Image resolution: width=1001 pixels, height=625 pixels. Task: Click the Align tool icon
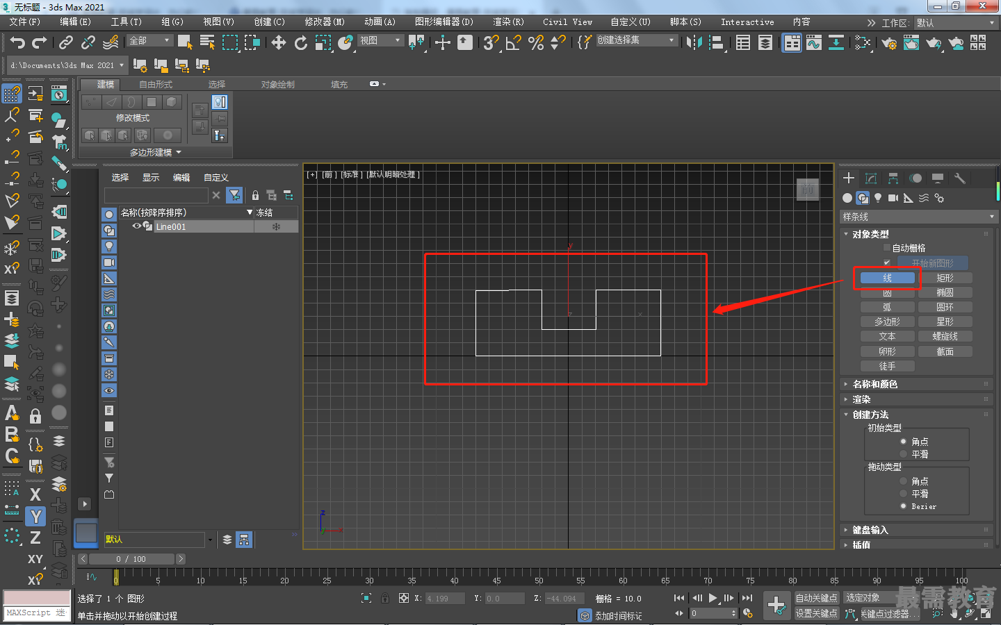716,43
